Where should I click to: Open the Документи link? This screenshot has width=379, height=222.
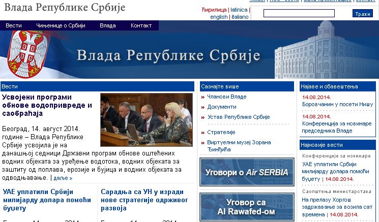[222, 107]
